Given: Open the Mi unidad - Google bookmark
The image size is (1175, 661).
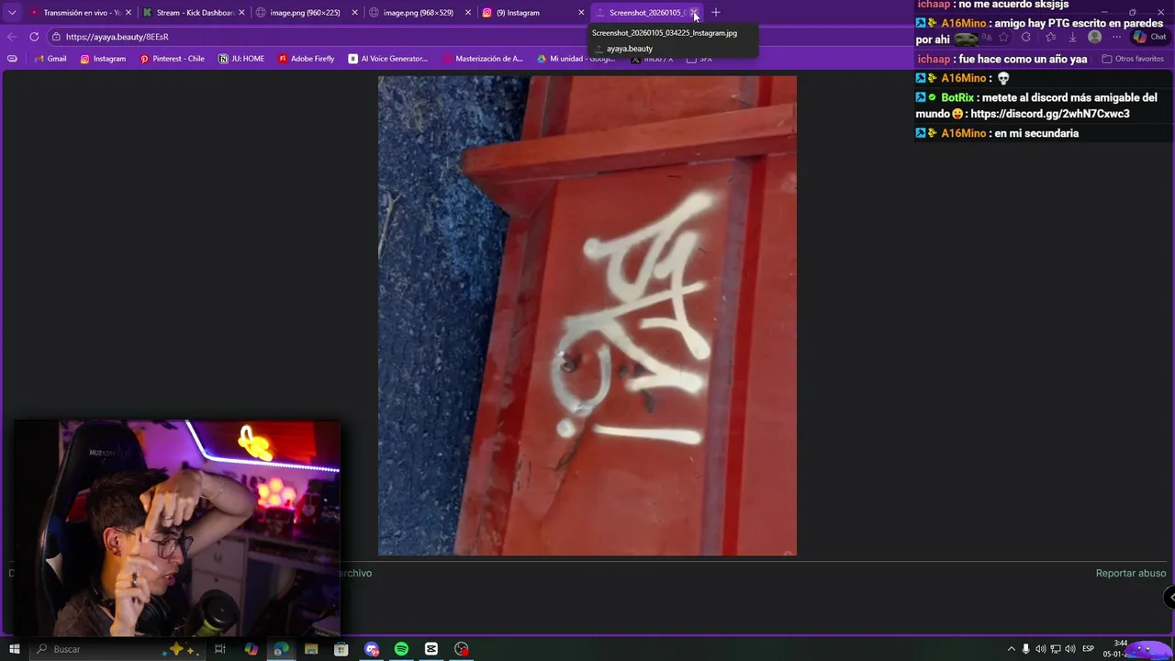Looking at the screenshot, I should pyautogui.click(x=576, y=59).
